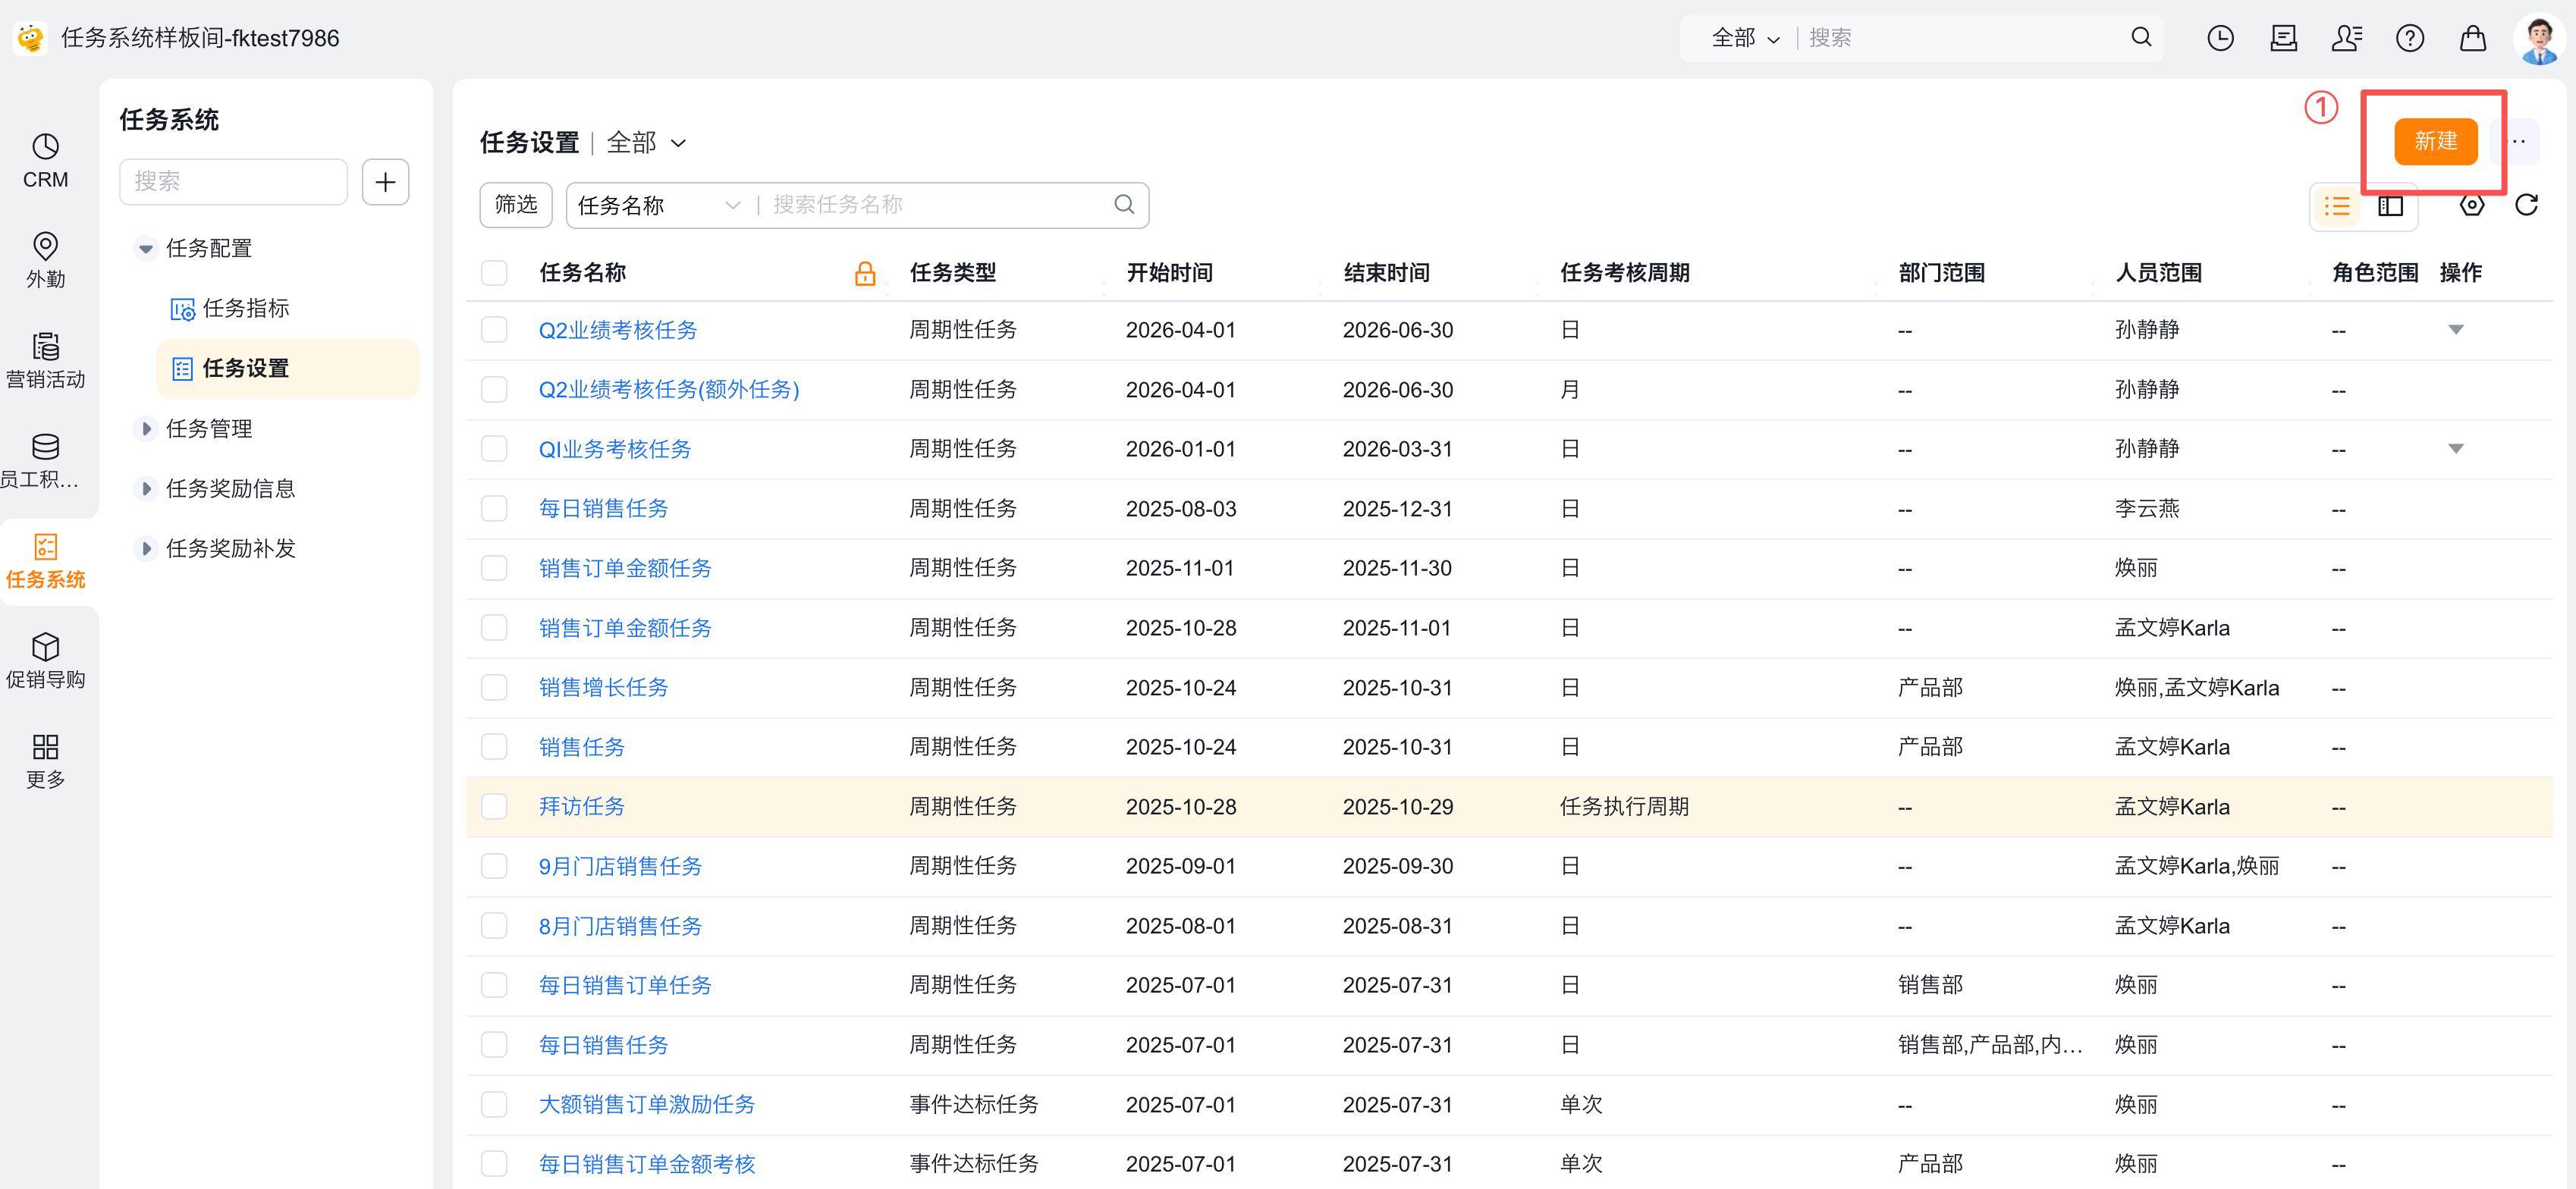
Task: Select 任务指标 in the sidebar tree
Action: click(245, 308)
